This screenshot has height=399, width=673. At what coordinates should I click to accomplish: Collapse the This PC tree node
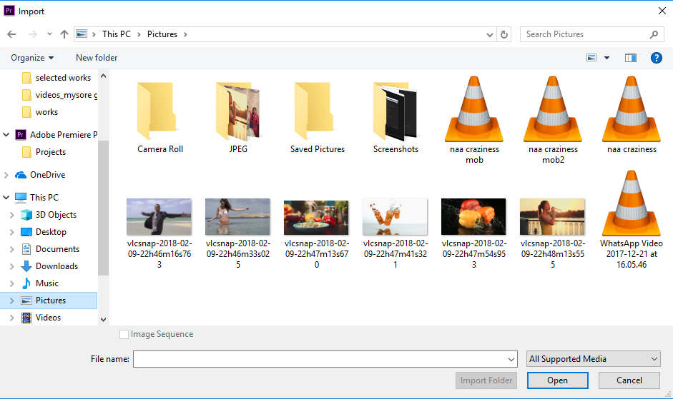coord(6,198)
